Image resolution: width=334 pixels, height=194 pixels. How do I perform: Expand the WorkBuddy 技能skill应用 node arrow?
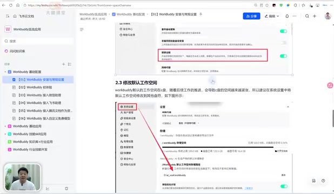click(x=5, y=134)
